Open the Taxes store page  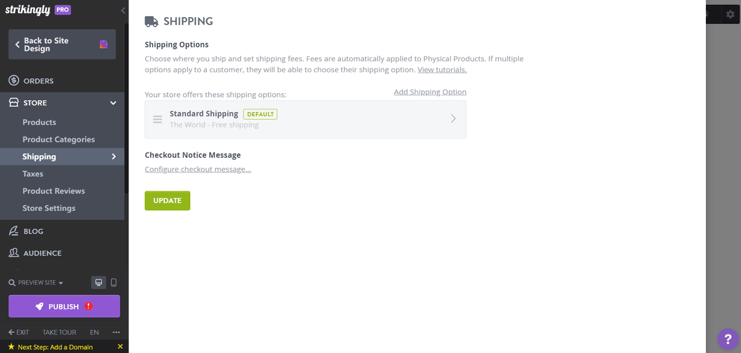33,174
